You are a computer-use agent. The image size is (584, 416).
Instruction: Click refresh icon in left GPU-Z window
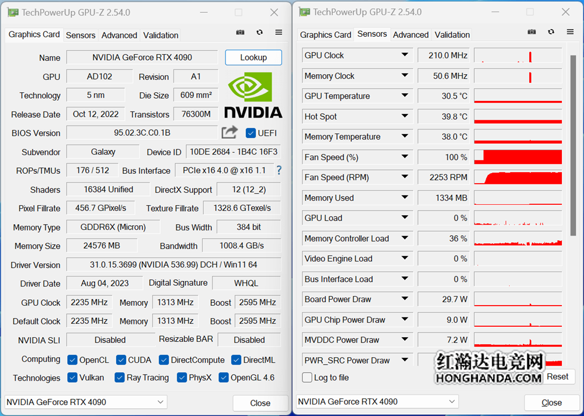[260, 32]
